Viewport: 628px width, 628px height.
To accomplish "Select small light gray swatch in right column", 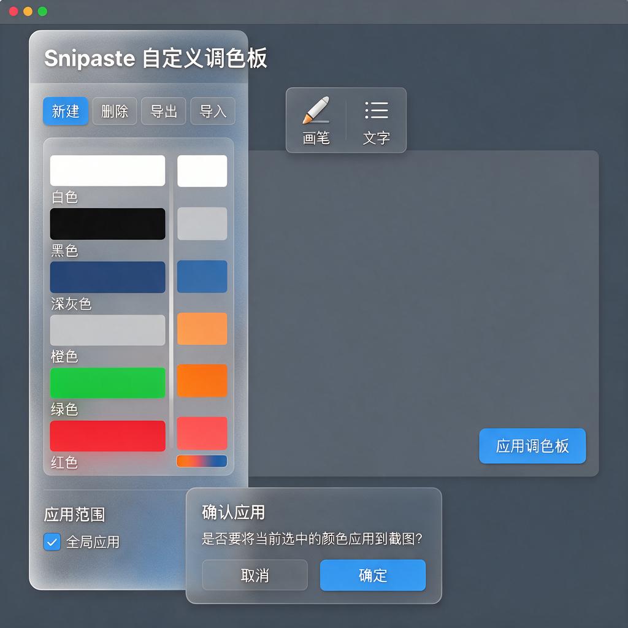I will click(202, 223).
